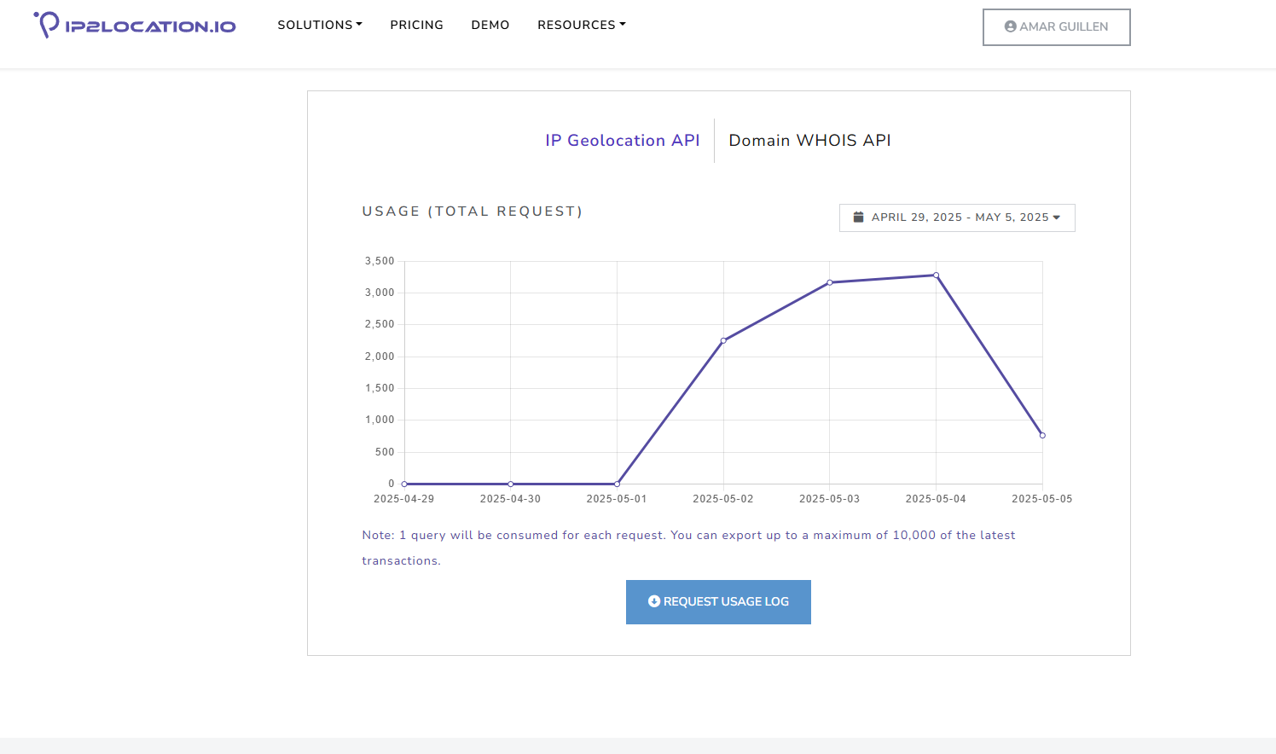Click the '1,000' y-axis label
The height and width of the screenshot is (754, 1276).
(380, 420)
